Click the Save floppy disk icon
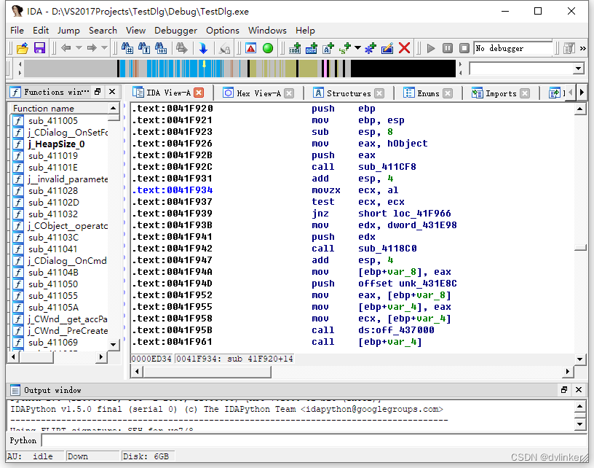The width and height of the screenshot is (594, 468). point(39,48)
